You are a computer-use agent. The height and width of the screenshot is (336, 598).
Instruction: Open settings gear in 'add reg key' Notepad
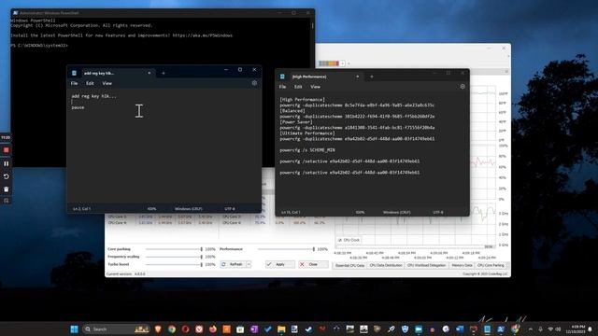pos(254,83)
